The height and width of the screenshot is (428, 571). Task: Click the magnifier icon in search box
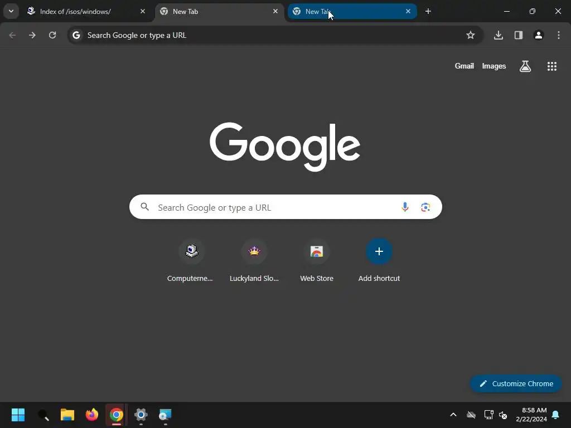(144, 207)
